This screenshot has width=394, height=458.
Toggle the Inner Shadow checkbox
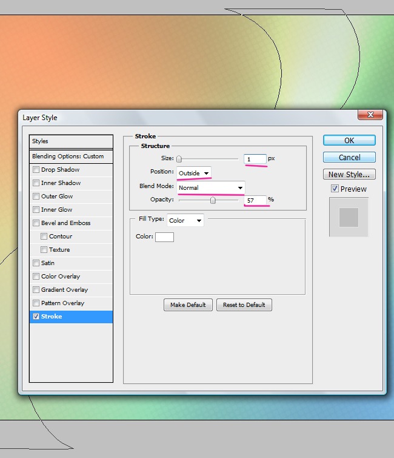(x=36, y=183)
